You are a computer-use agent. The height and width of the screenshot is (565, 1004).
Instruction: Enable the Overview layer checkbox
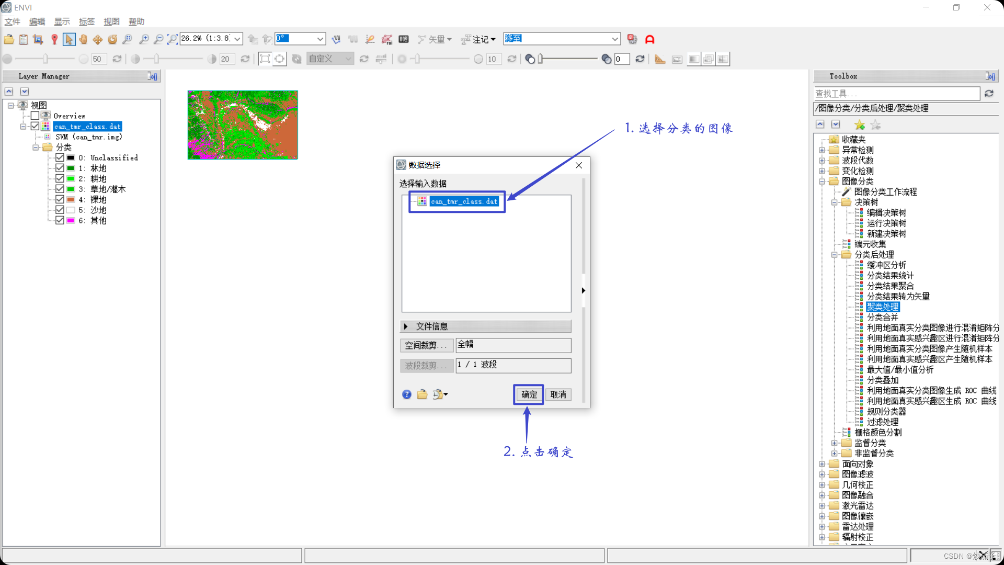pyautogui.click(x=35, y=116)
